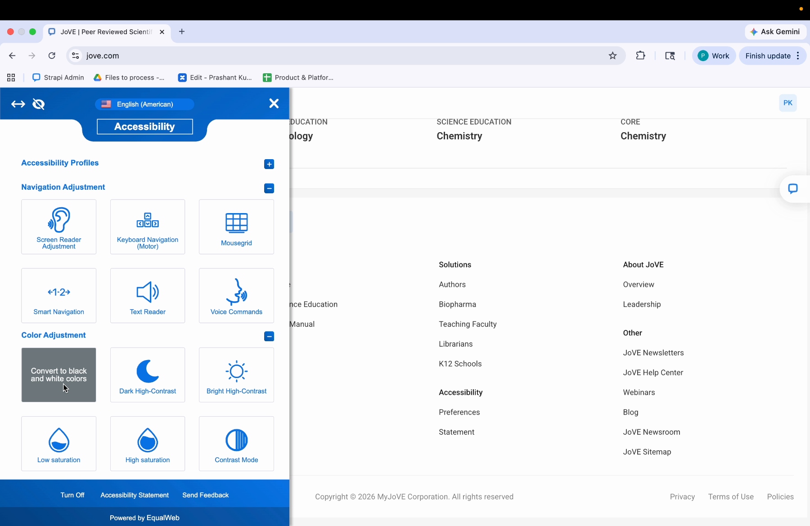810x526 pixels.
Task: Open K12 Schools link
Action: (x=460, y=364)
